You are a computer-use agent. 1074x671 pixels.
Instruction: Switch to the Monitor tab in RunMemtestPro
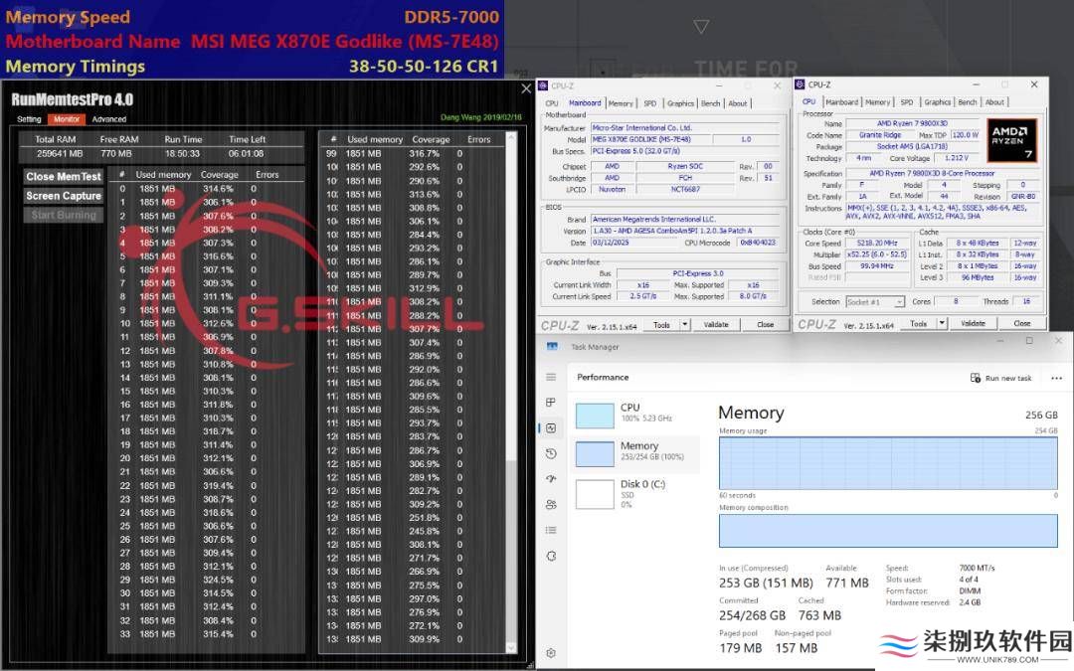67,119
